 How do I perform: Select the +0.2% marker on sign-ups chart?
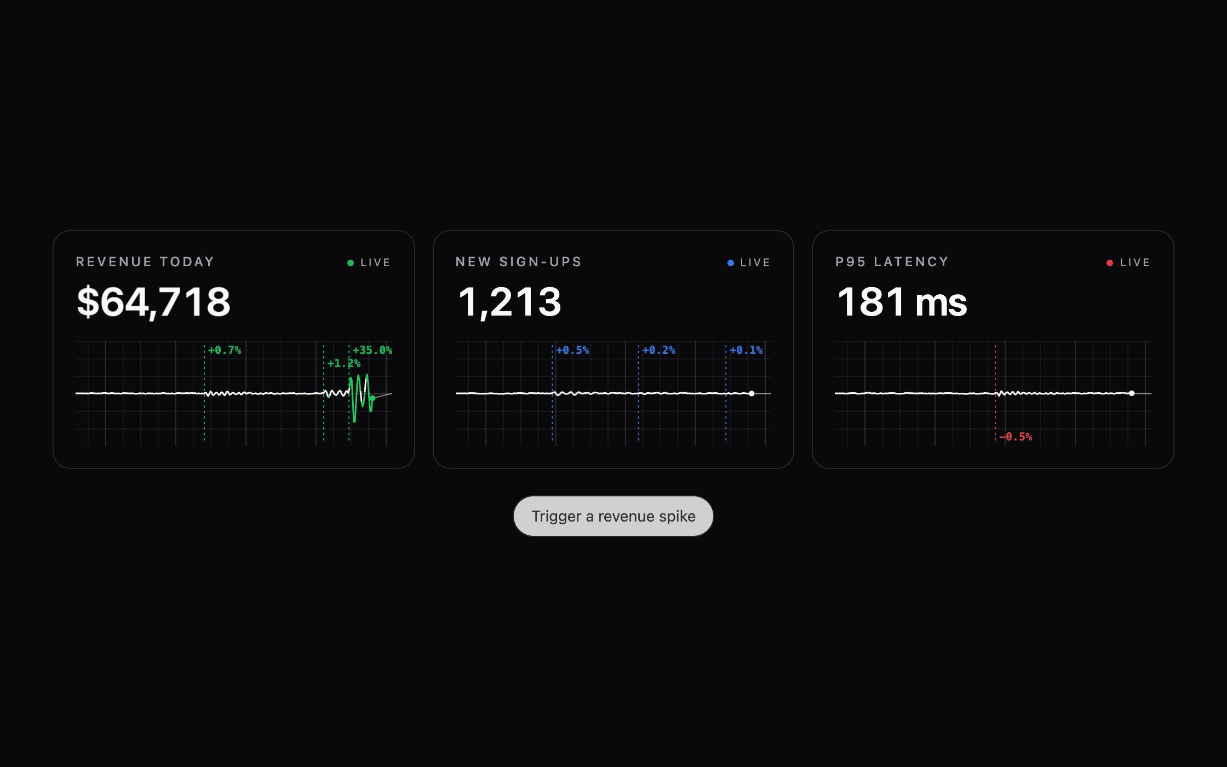(658, 350)
